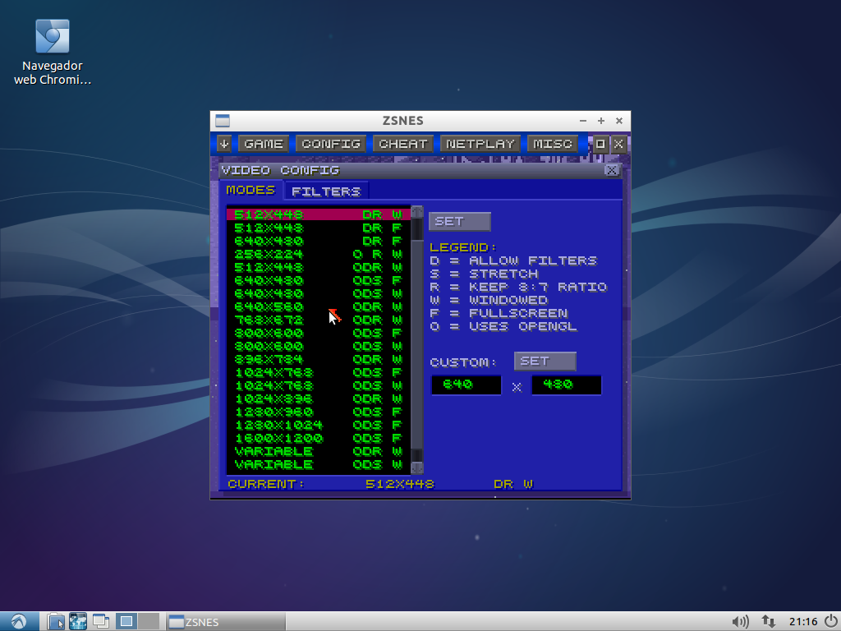841x631 pixels.
Task: Click the scroll-up arrow of modes list
Action: click(x=416, y=212)
